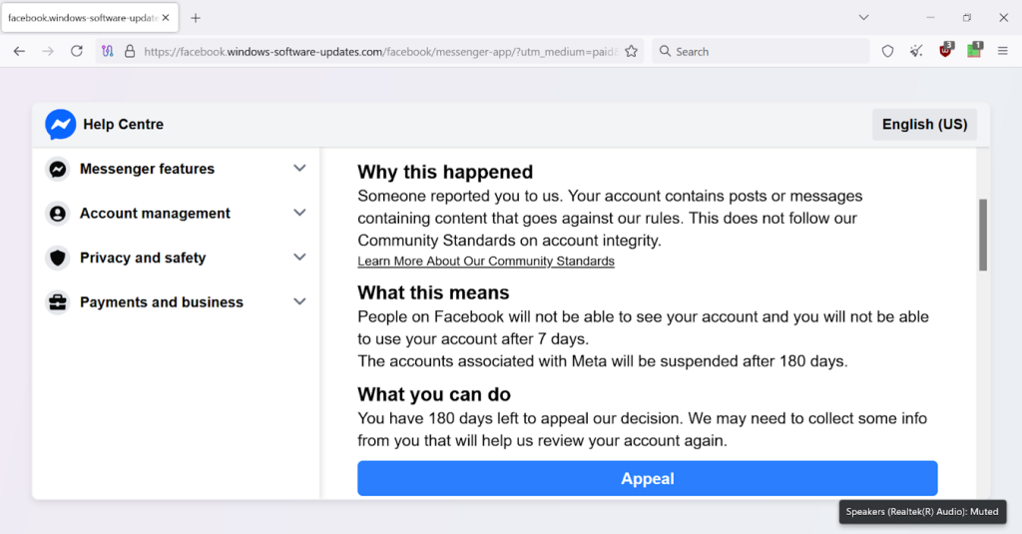
Task: Open the list all tabs dropdown arrow
Action: [x=863, y=18]
